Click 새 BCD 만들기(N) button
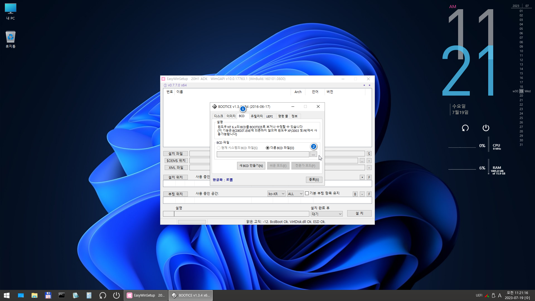The height and width of the screenshot is (301, 535). pyautogui.click(x=251, y=166)
